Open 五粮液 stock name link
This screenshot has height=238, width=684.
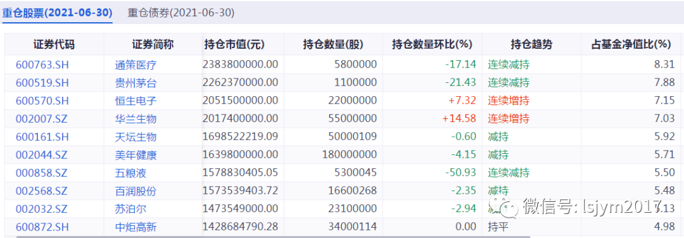click(x=130, y=173)
